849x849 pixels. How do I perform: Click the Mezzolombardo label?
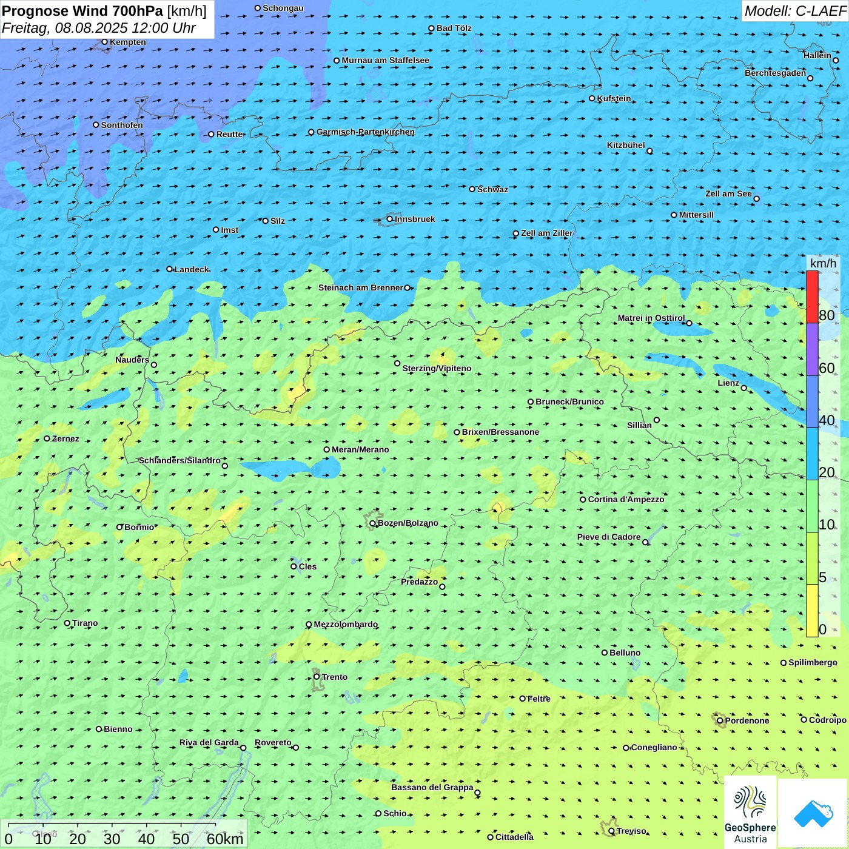(x=346, y=624)
